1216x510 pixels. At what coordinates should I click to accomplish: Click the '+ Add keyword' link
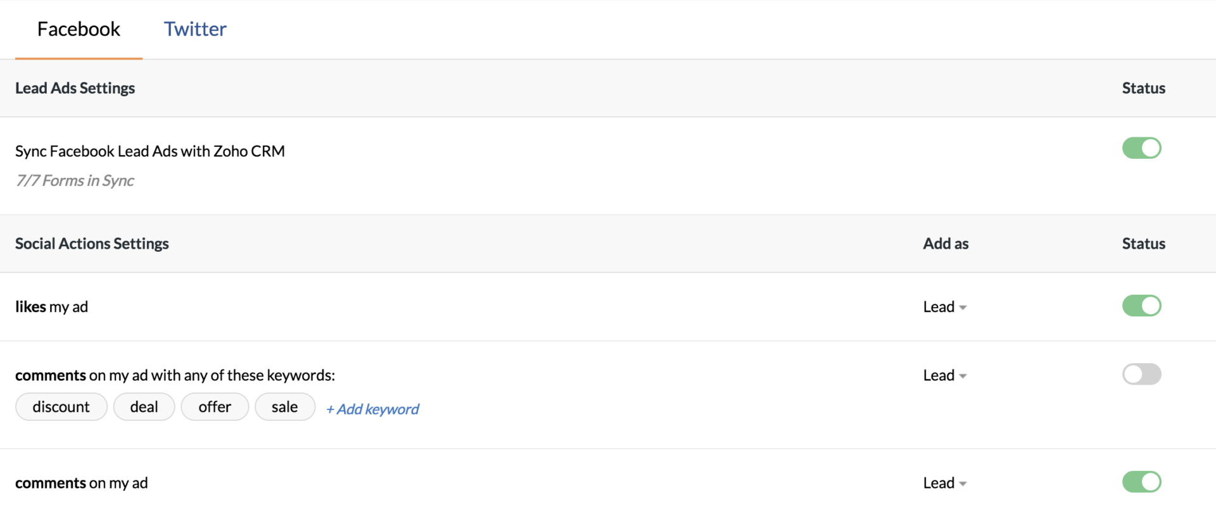(372, 409)
